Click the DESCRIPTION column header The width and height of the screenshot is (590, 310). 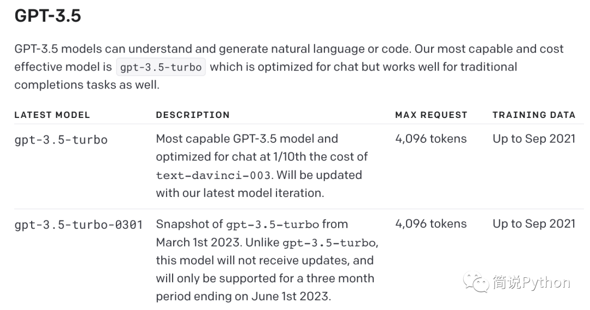click(x=193, y=115)
